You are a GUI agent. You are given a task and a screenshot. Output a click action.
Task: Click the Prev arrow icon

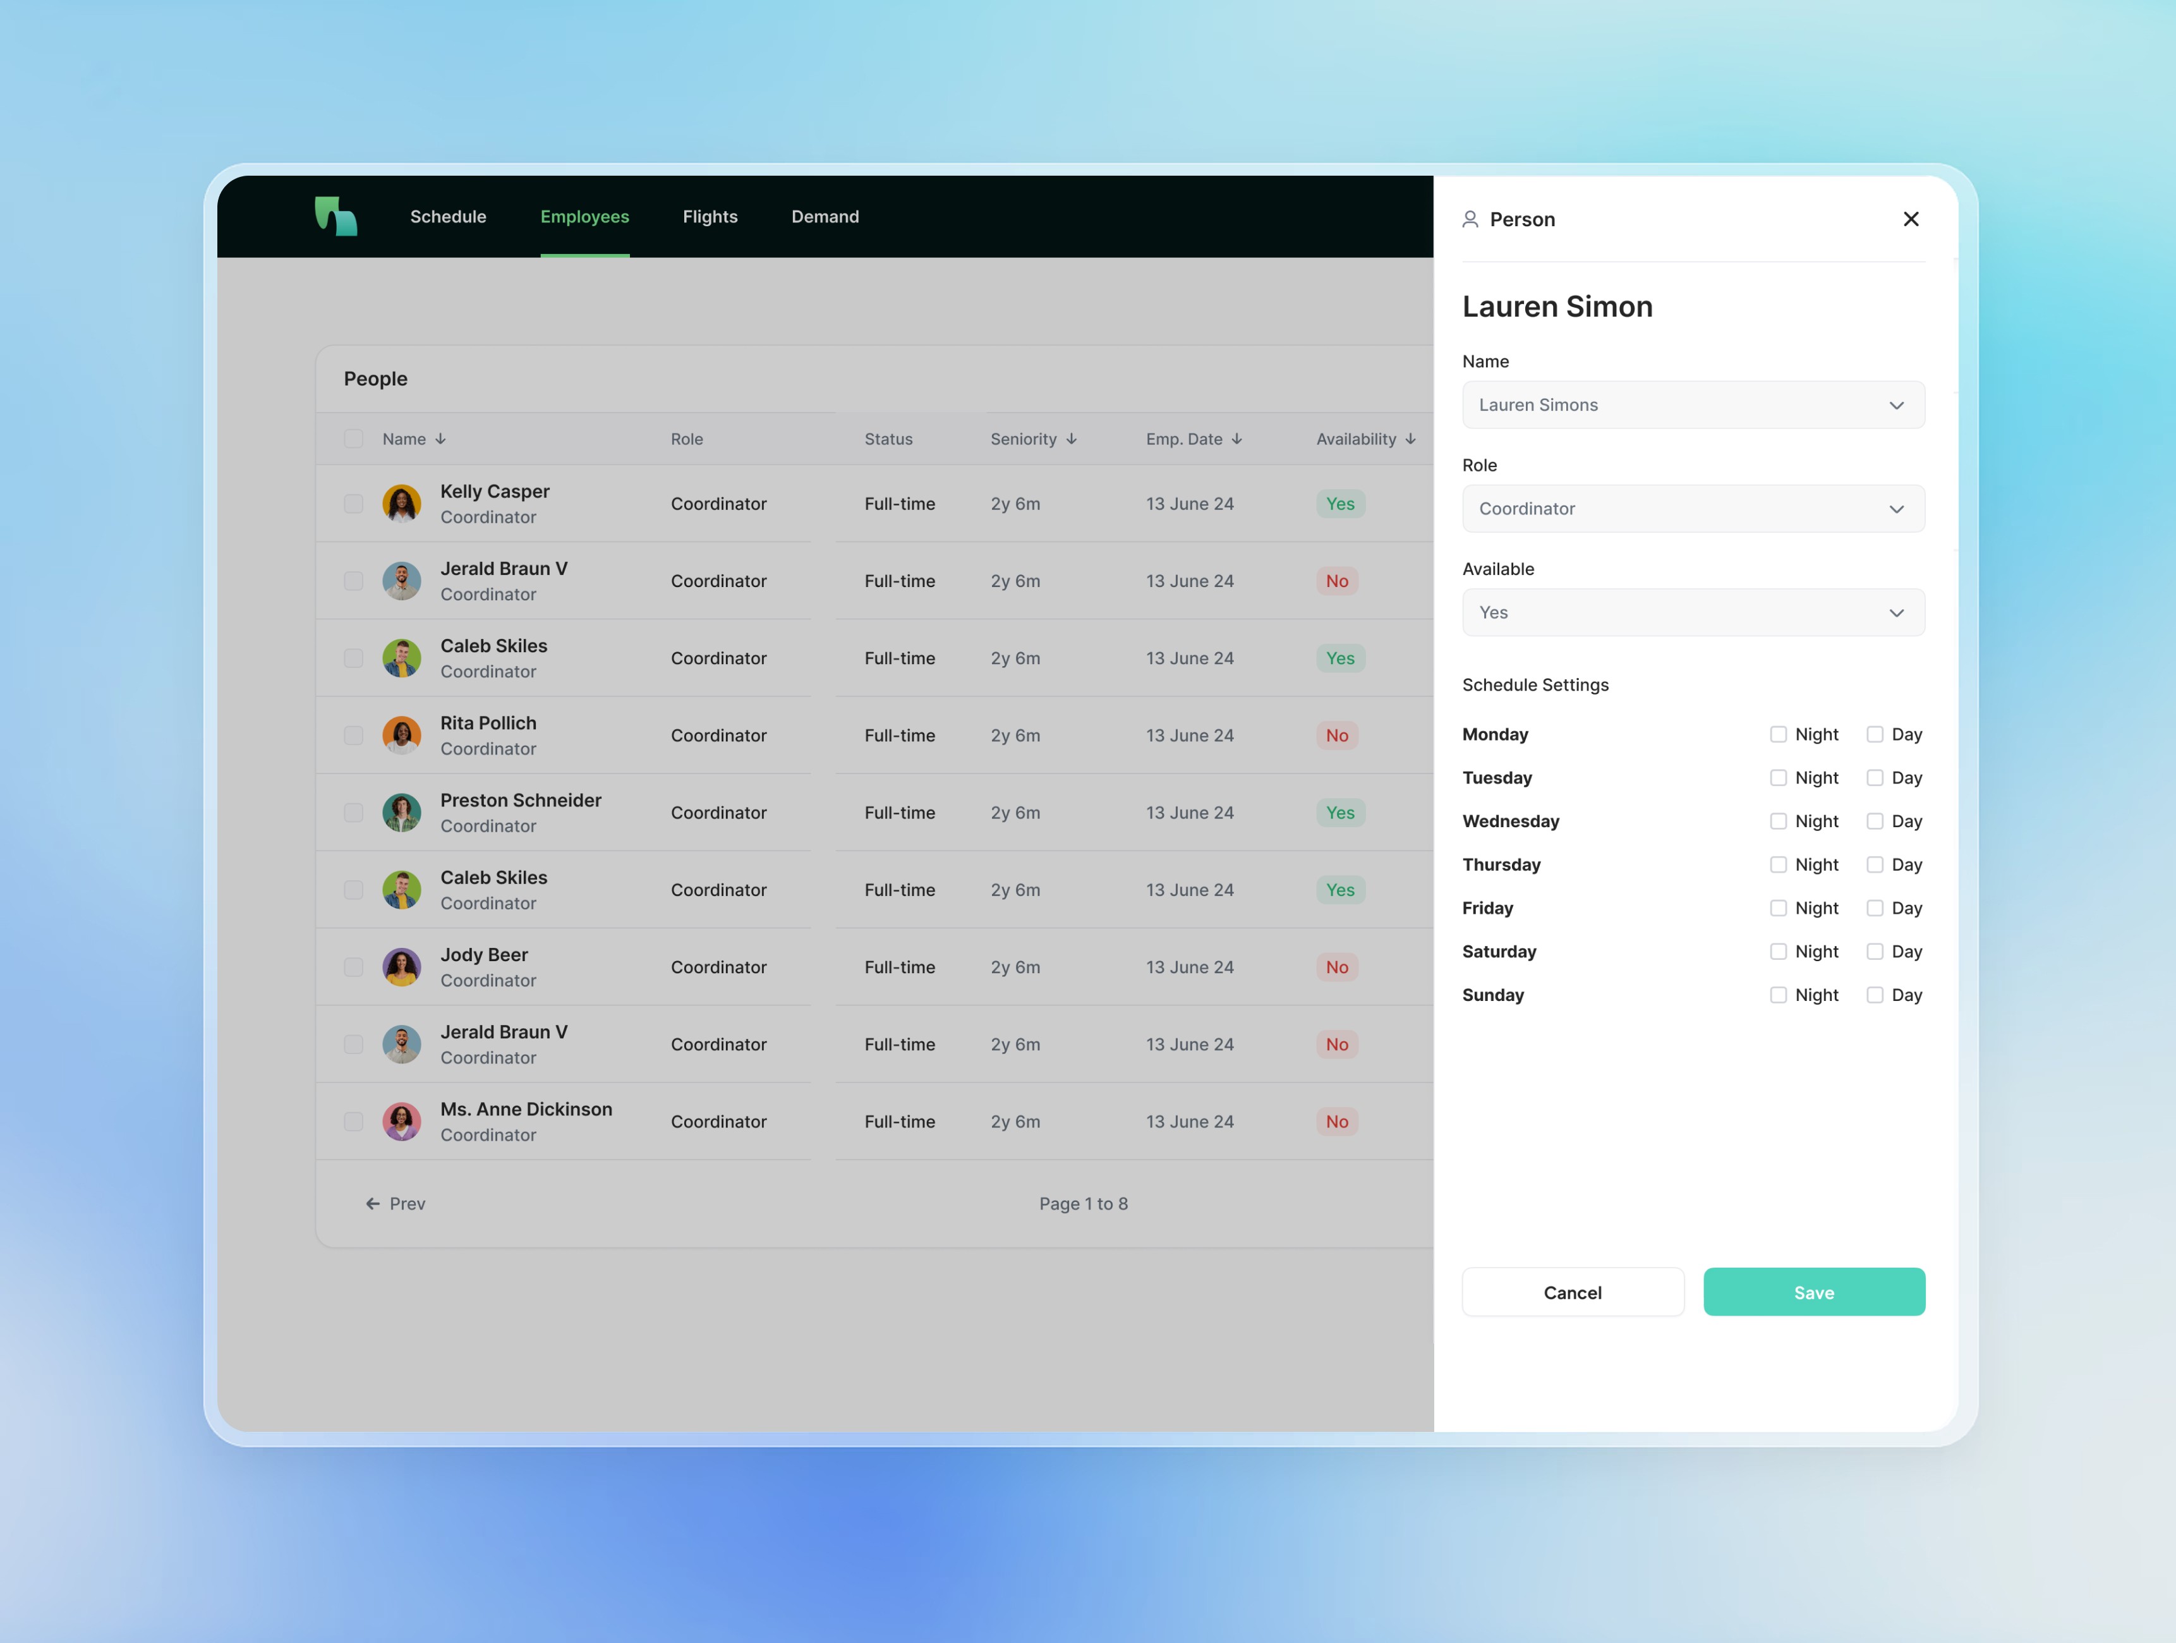click(x=373, y=1203)
